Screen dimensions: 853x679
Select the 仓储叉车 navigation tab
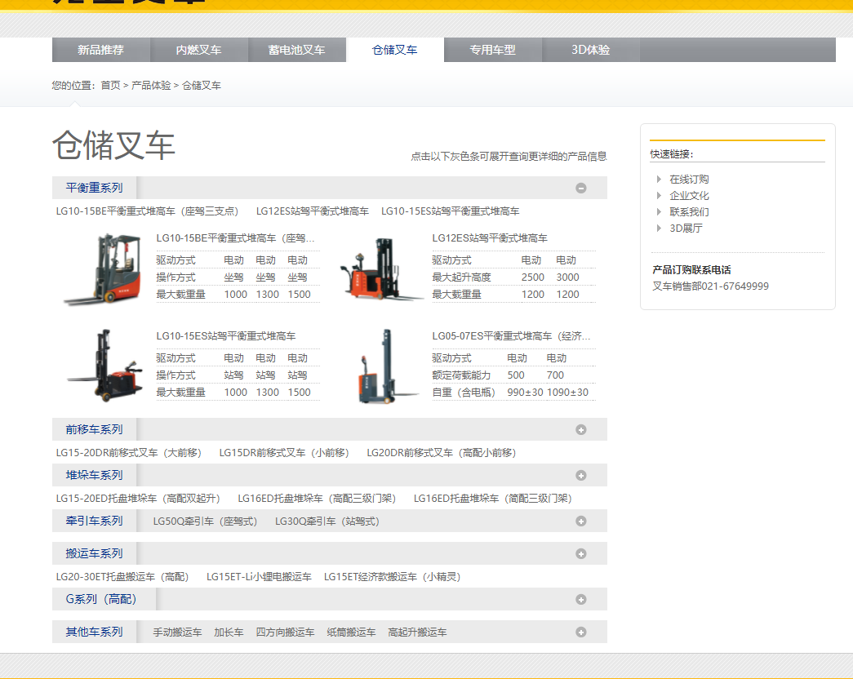coord(394,50)
